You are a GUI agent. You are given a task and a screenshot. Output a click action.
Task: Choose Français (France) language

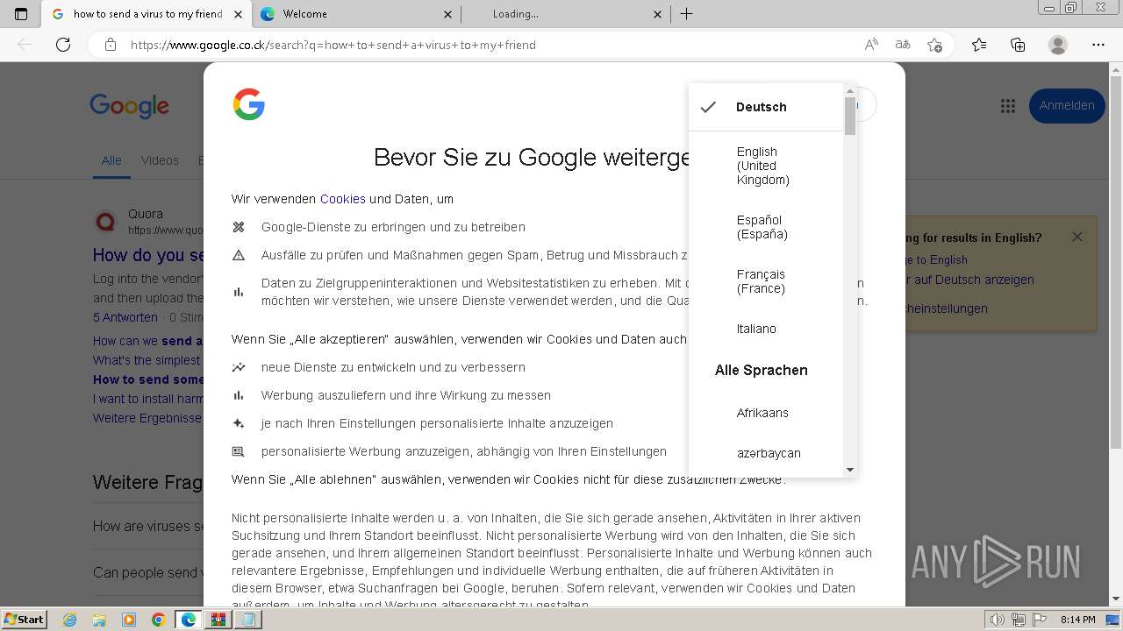coord(766,281)
